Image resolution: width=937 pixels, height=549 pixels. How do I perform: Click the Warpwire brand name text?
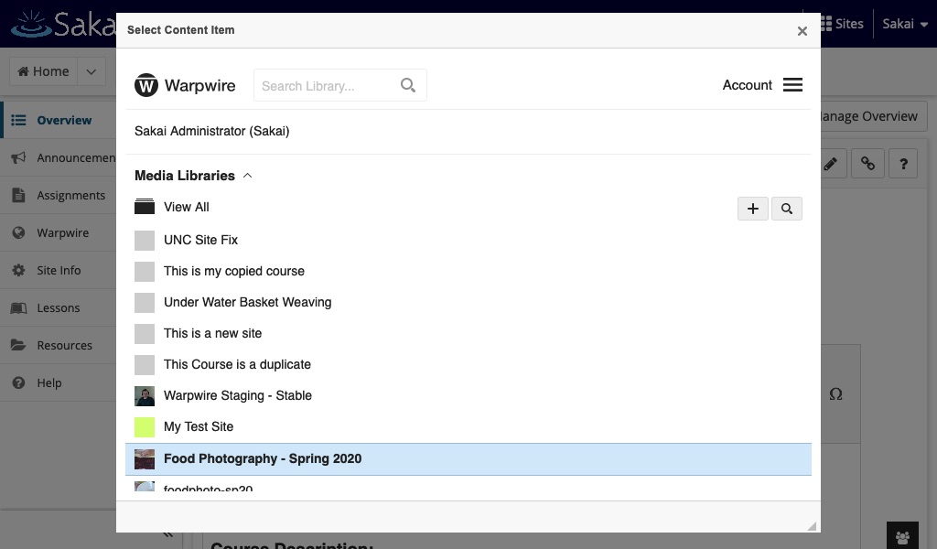[200, 85]
